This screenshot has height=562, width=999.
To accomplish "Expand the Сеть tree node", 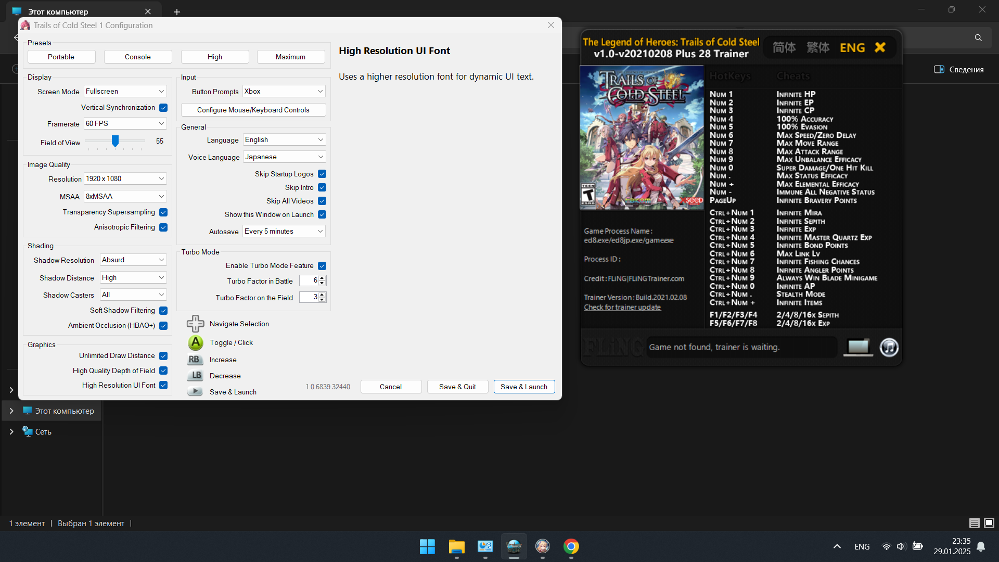I will click(x=11, y=431).
